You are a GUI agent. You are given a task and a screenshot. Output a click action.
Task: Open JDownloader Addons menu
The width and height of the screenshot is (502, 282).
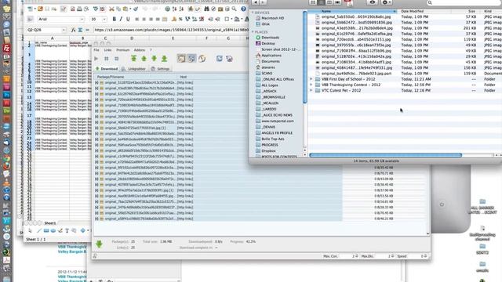[x=140, y=50]
